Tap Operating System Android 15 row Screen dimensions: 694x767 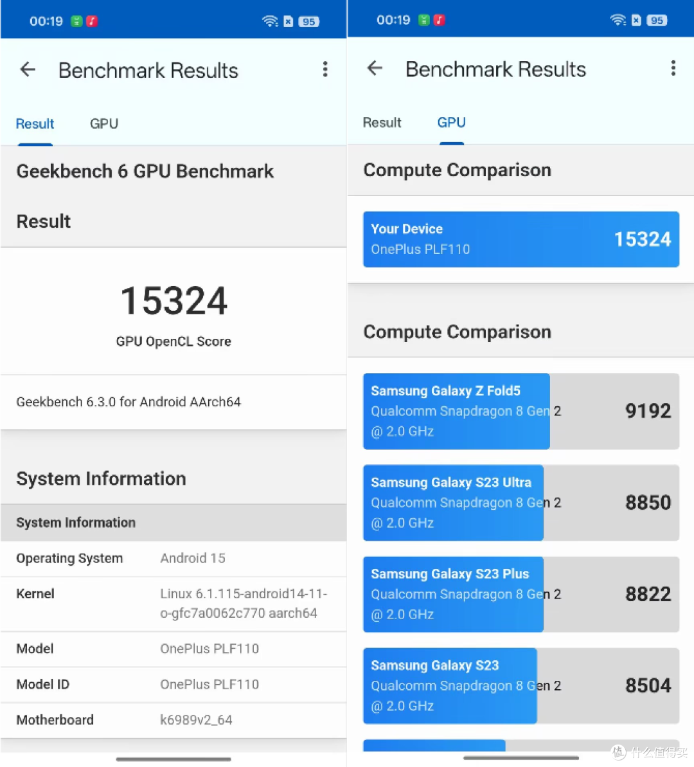(173, 559)
